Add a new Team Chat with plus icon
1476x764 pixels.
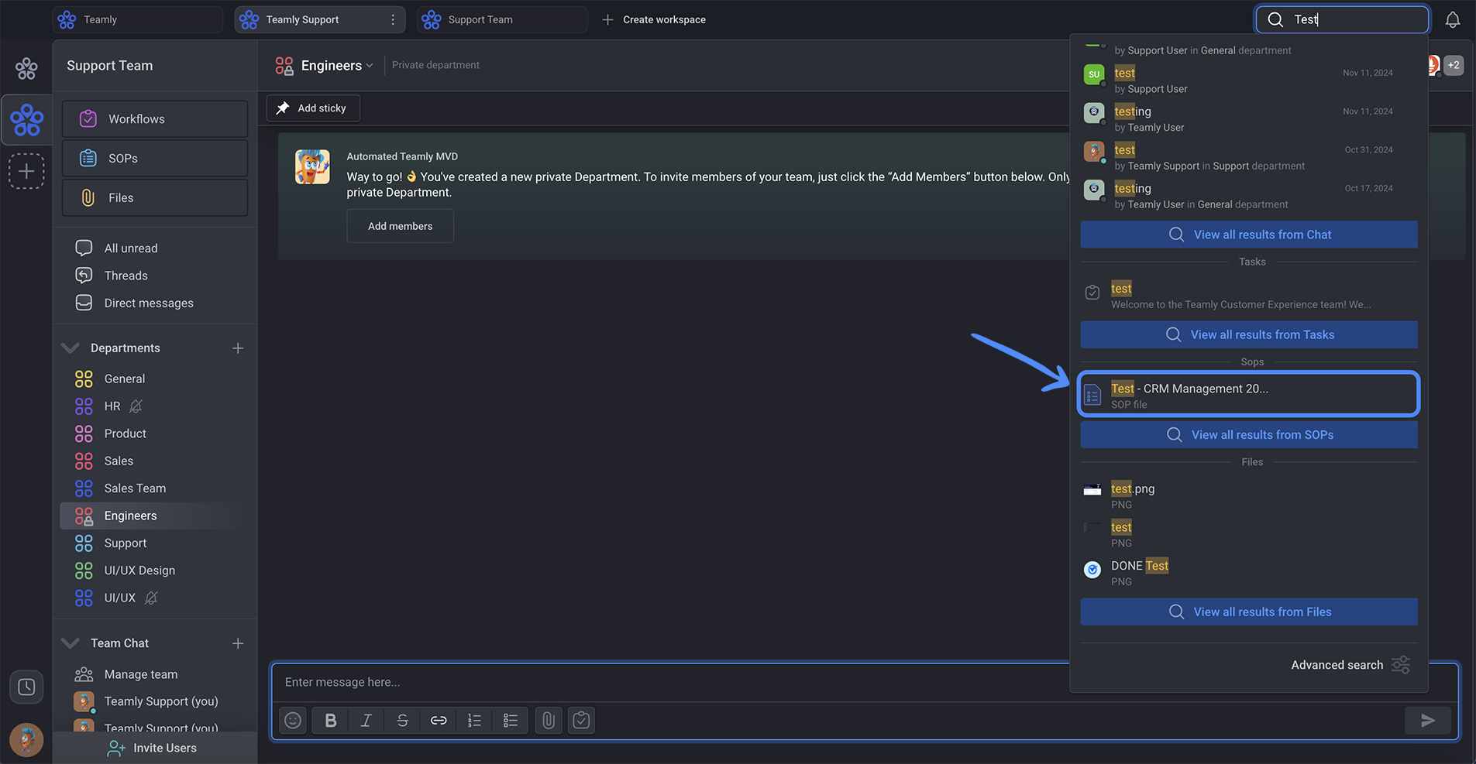238,643
